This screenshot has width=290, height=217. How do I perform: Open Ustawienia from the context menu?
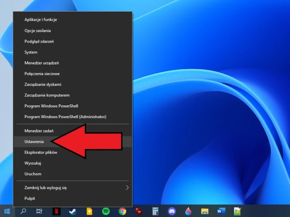34,141
